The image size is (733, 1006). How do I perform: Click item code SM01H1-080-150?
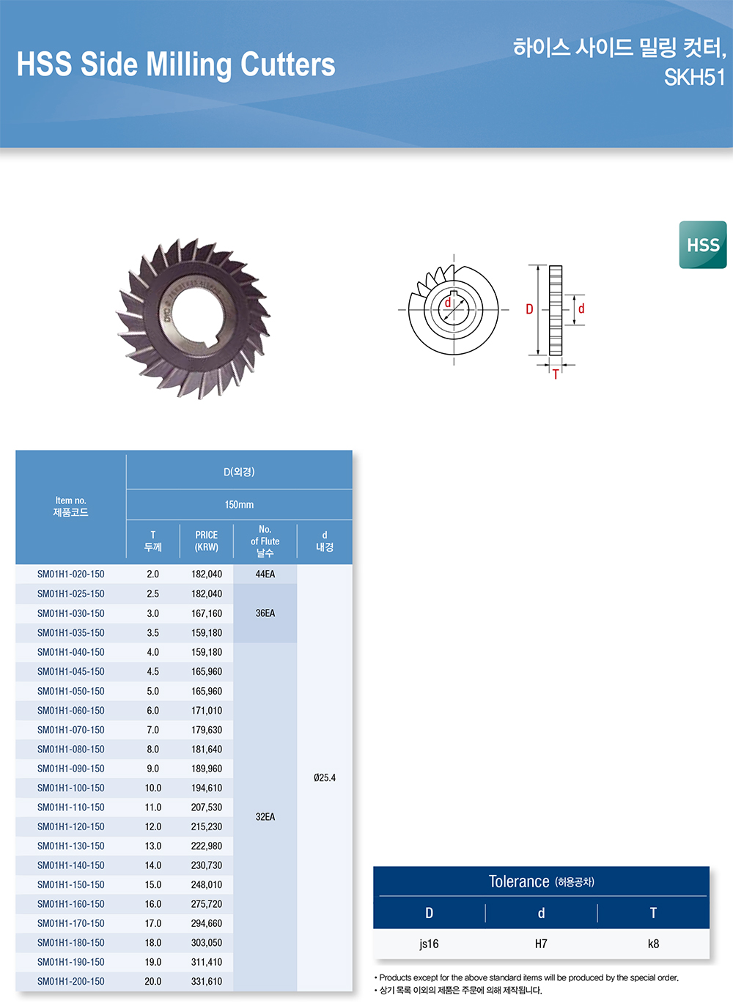70,750
